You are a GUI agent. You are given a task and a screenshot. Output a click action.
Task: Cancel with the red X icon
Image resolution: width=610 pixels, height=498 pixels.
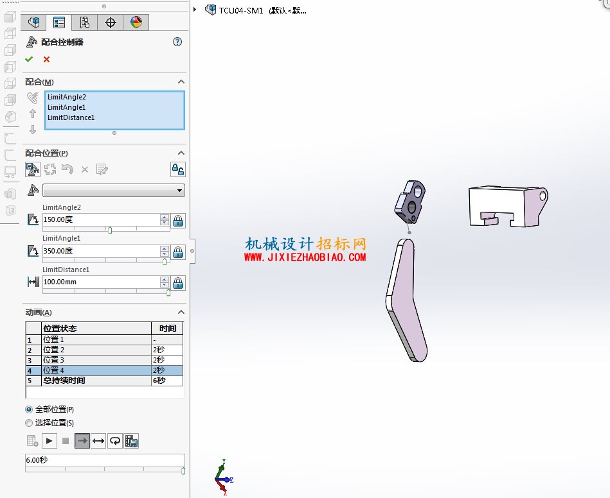47,60
